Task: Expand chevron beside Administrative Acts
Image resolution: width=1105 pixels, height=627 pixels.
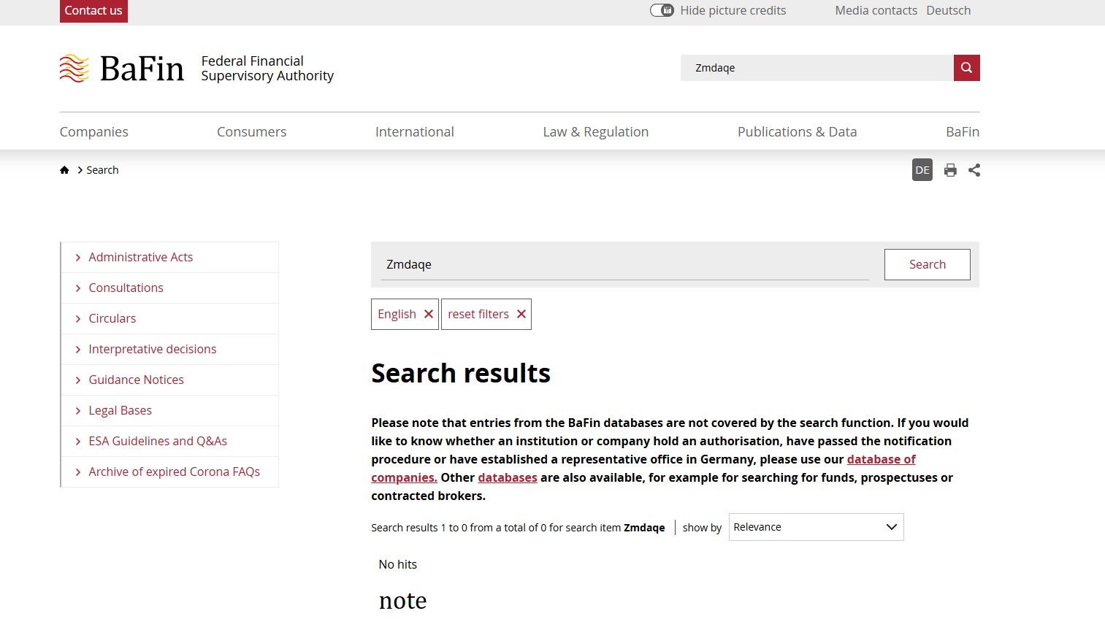Action: (78, 258)
